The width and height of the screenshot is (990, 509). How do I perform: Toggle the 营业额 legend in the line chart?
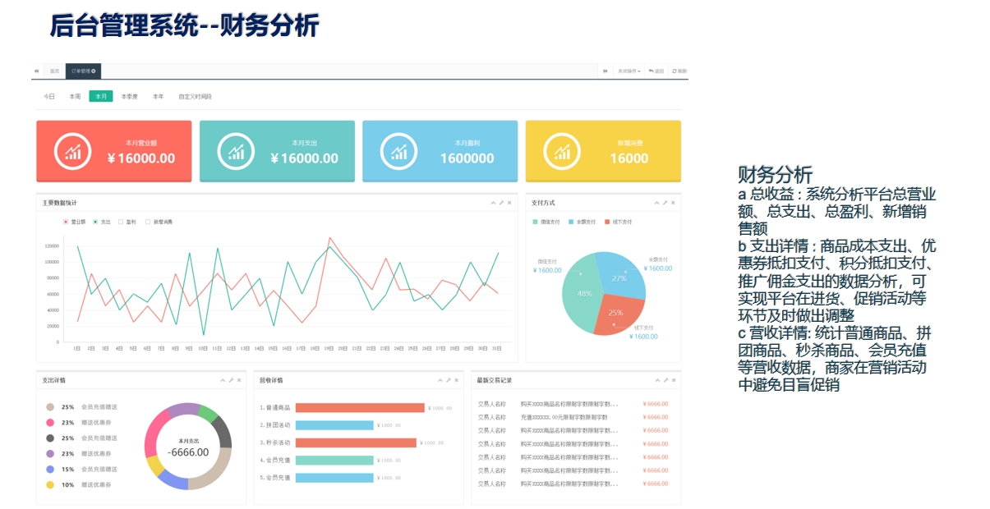(x=72, y=222)
